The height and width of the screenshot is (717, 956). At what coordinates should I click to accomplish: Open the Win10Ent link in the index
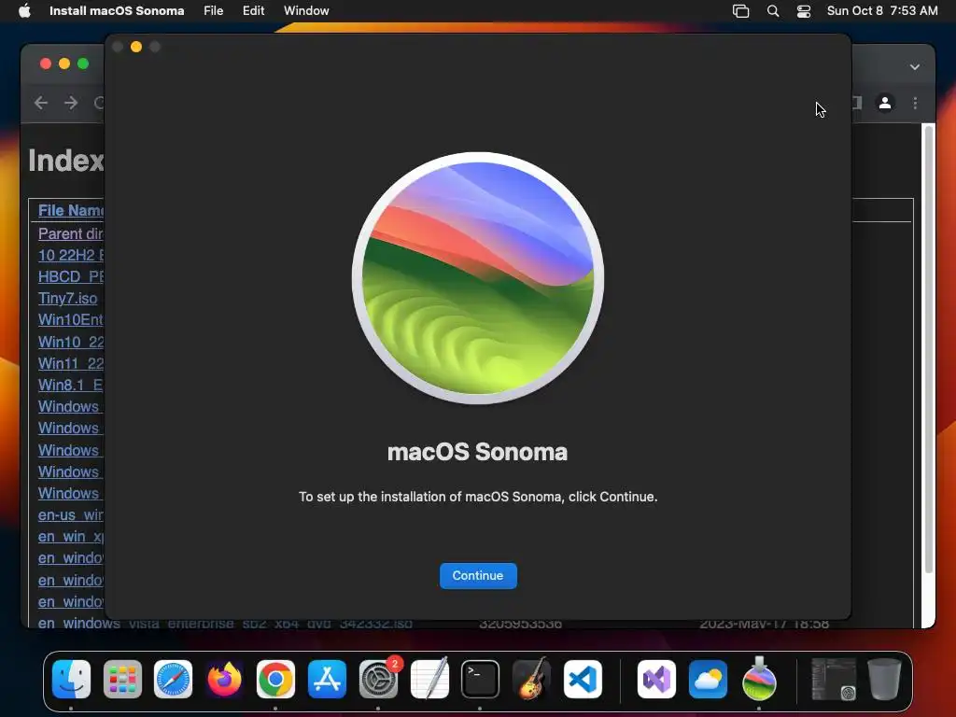[x=71, y=319]
